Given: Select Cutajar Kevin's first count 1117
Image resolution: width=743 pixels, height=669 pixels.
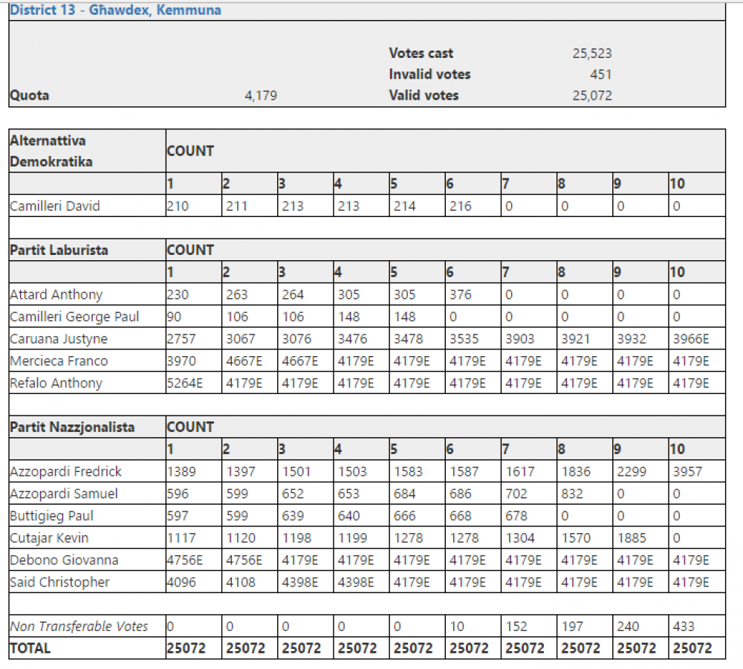Looking at the screenshot, I should click(x=181, y=538).
